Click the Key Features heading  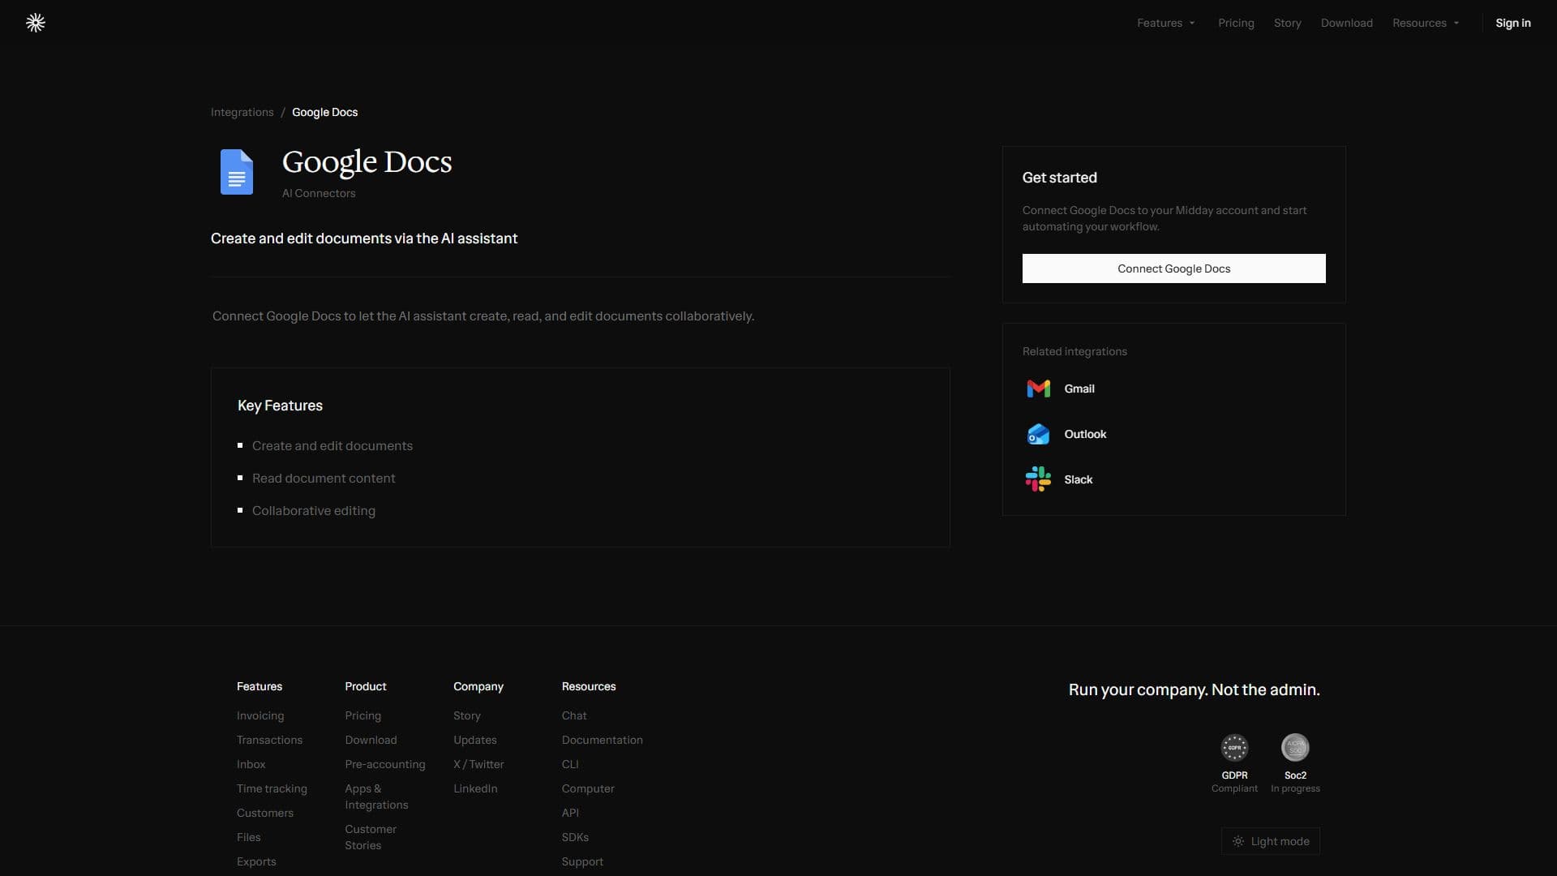point(280,406)
